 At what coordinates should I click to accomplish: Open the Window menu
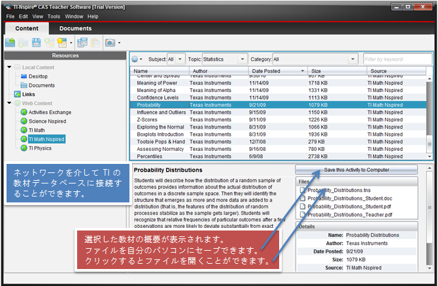point(74,16)
